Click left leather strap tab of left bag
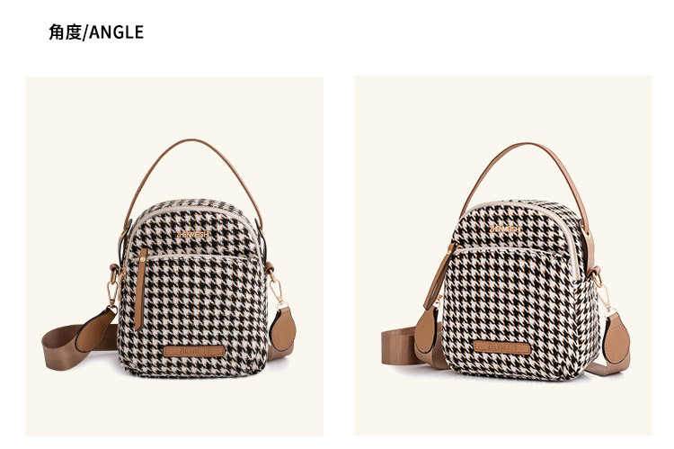Viewport: 674px width, 449px height. (x=96, y=329)
